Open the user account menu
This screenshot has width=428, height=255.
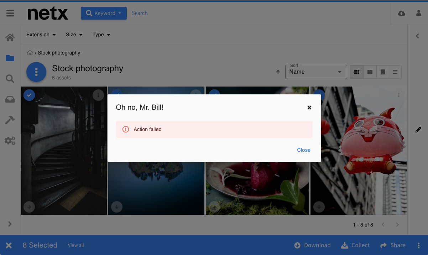pyautogui.click(x=419, y=13)
